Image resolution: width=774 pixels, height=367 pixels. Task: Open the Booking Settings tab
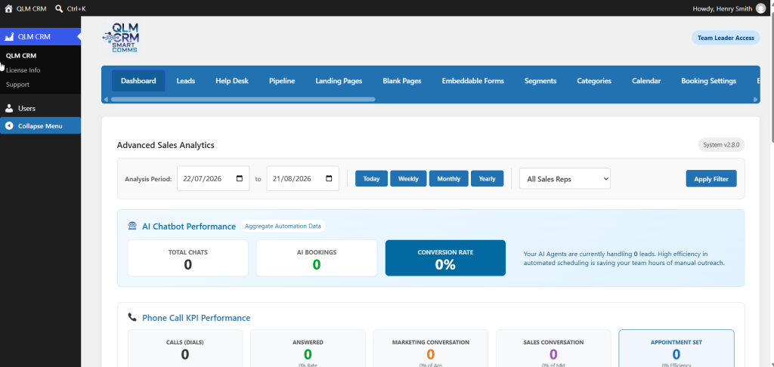(x=708, y=81)
